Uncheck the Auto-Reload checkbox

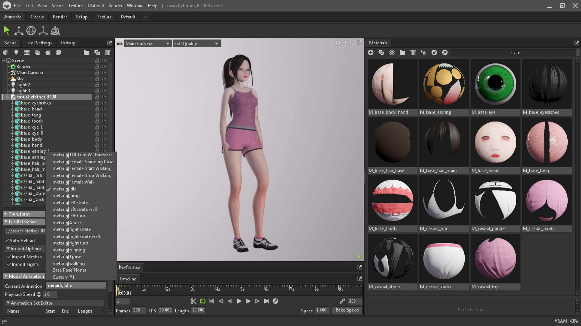7,241
